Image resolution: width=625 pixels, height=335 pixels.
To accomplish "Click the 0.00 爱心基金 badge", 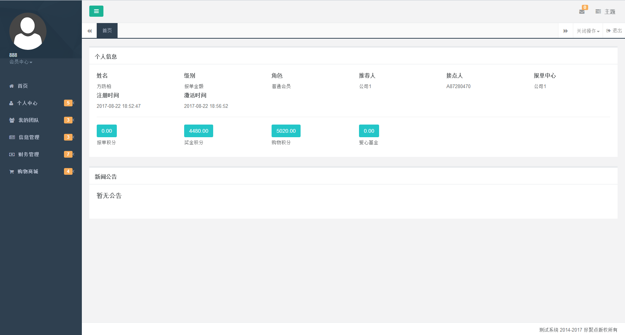I will coord(369,131).
